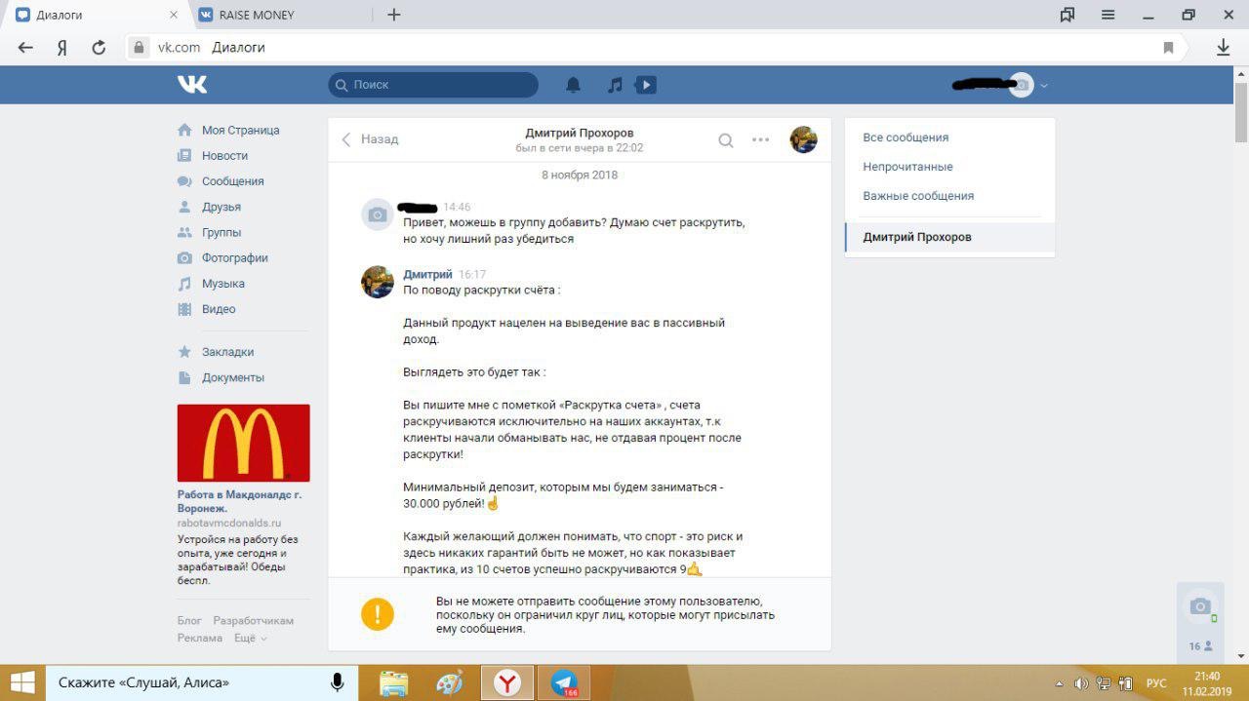Open Новости in left menu

pos(224,155)
